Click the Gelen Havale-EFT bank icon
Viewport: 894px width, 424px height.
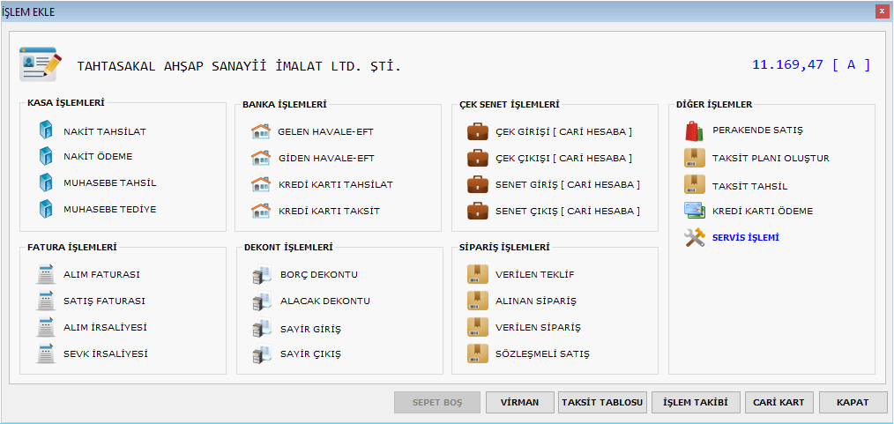point(260,131)
